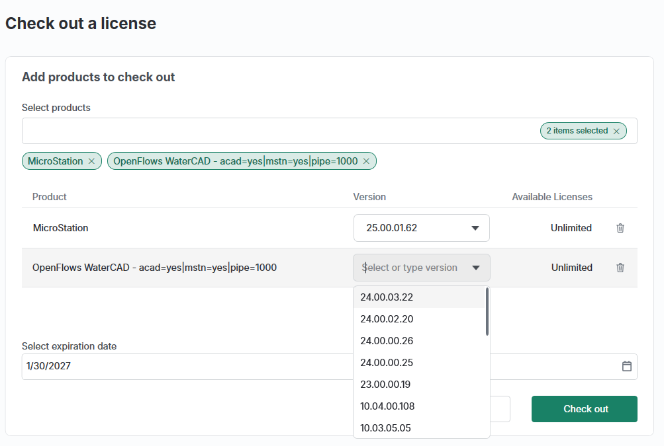Screen dimensions: 664x446
Task: Delete the OpenFlows WaterCAD row with trash icon
Action: click(x=620, y=268)
